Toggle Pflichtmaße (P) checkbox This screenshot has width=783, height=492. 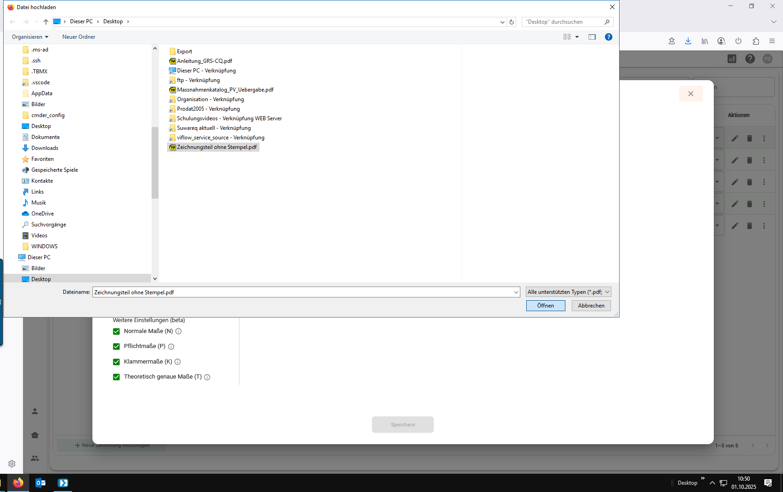tap(117, 346)
